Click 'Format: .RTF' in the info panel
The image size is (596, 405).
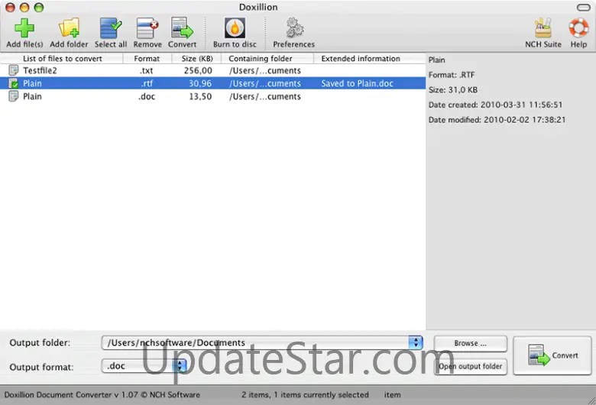click(x=452, y=75)
